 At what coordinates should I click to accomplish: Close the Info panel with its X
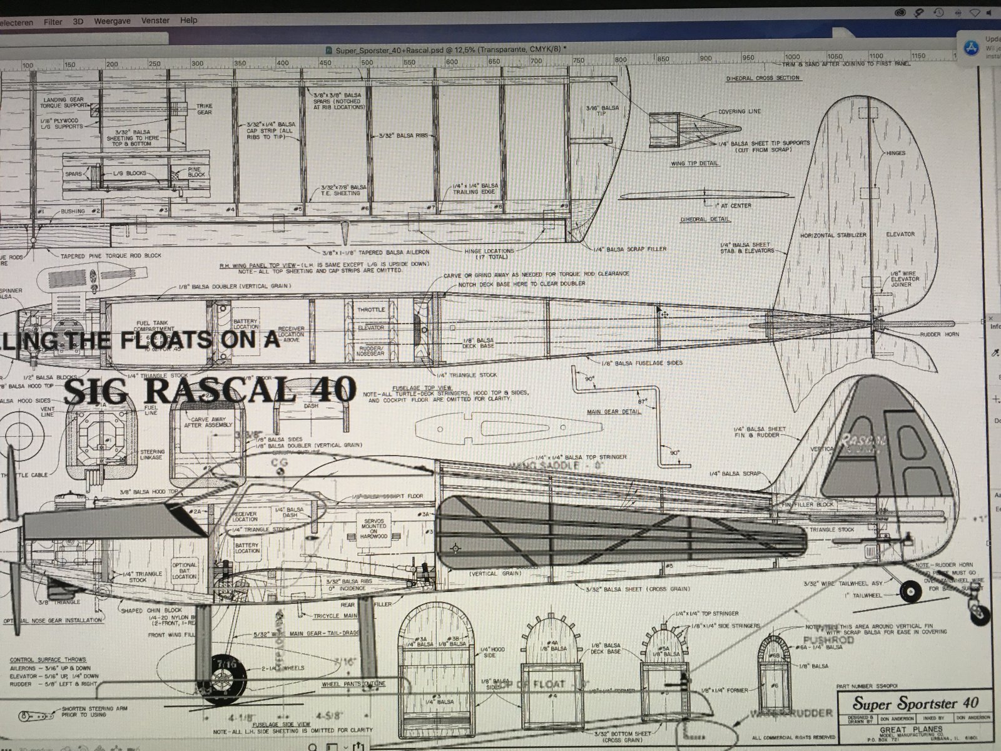(x=990, y=319)
